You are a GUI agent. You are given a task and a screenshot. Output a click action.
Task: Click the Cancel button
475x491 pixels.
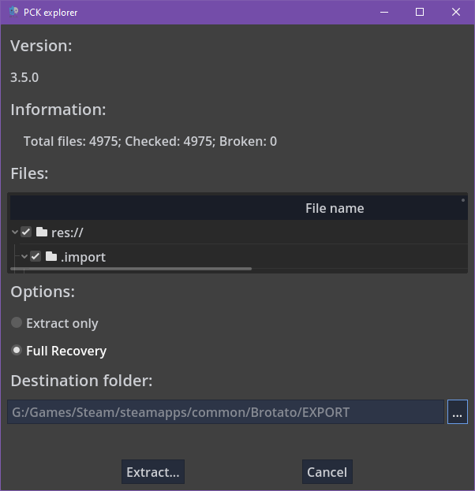327,472
